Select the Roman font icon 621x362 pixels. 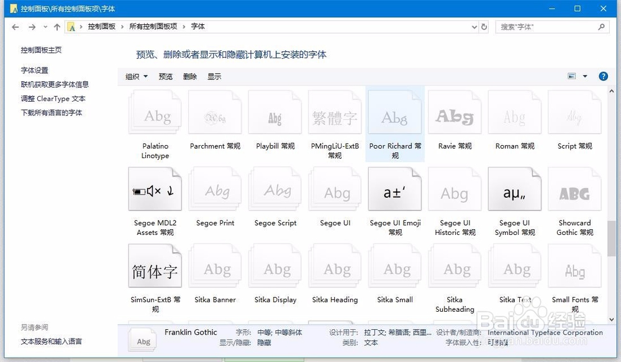[515, 113]
